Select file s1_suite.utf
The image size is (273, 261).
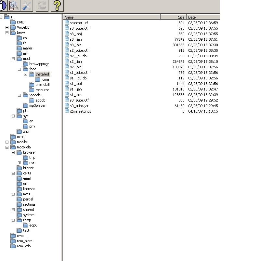click(x=79, y=73)
